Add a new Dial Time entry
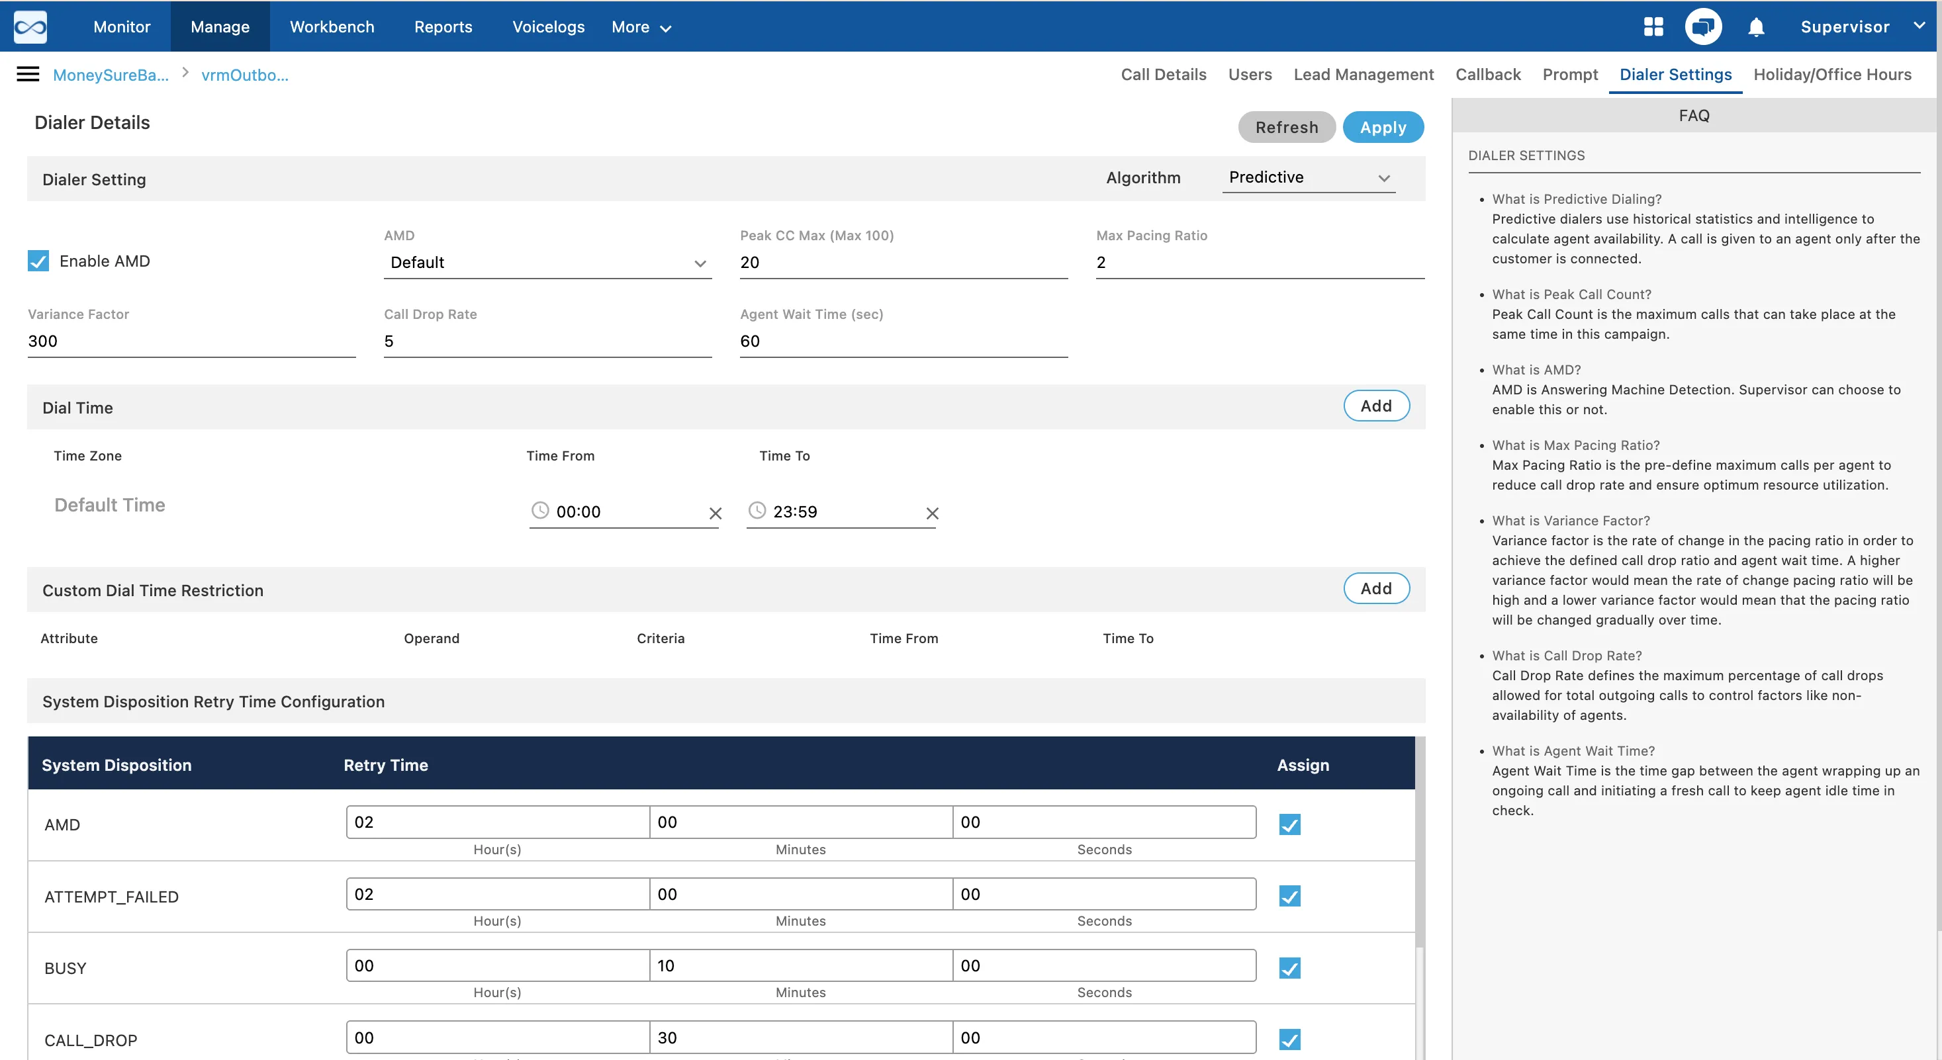Screen dimensions: 1942x1060 tap(1376, 406)
